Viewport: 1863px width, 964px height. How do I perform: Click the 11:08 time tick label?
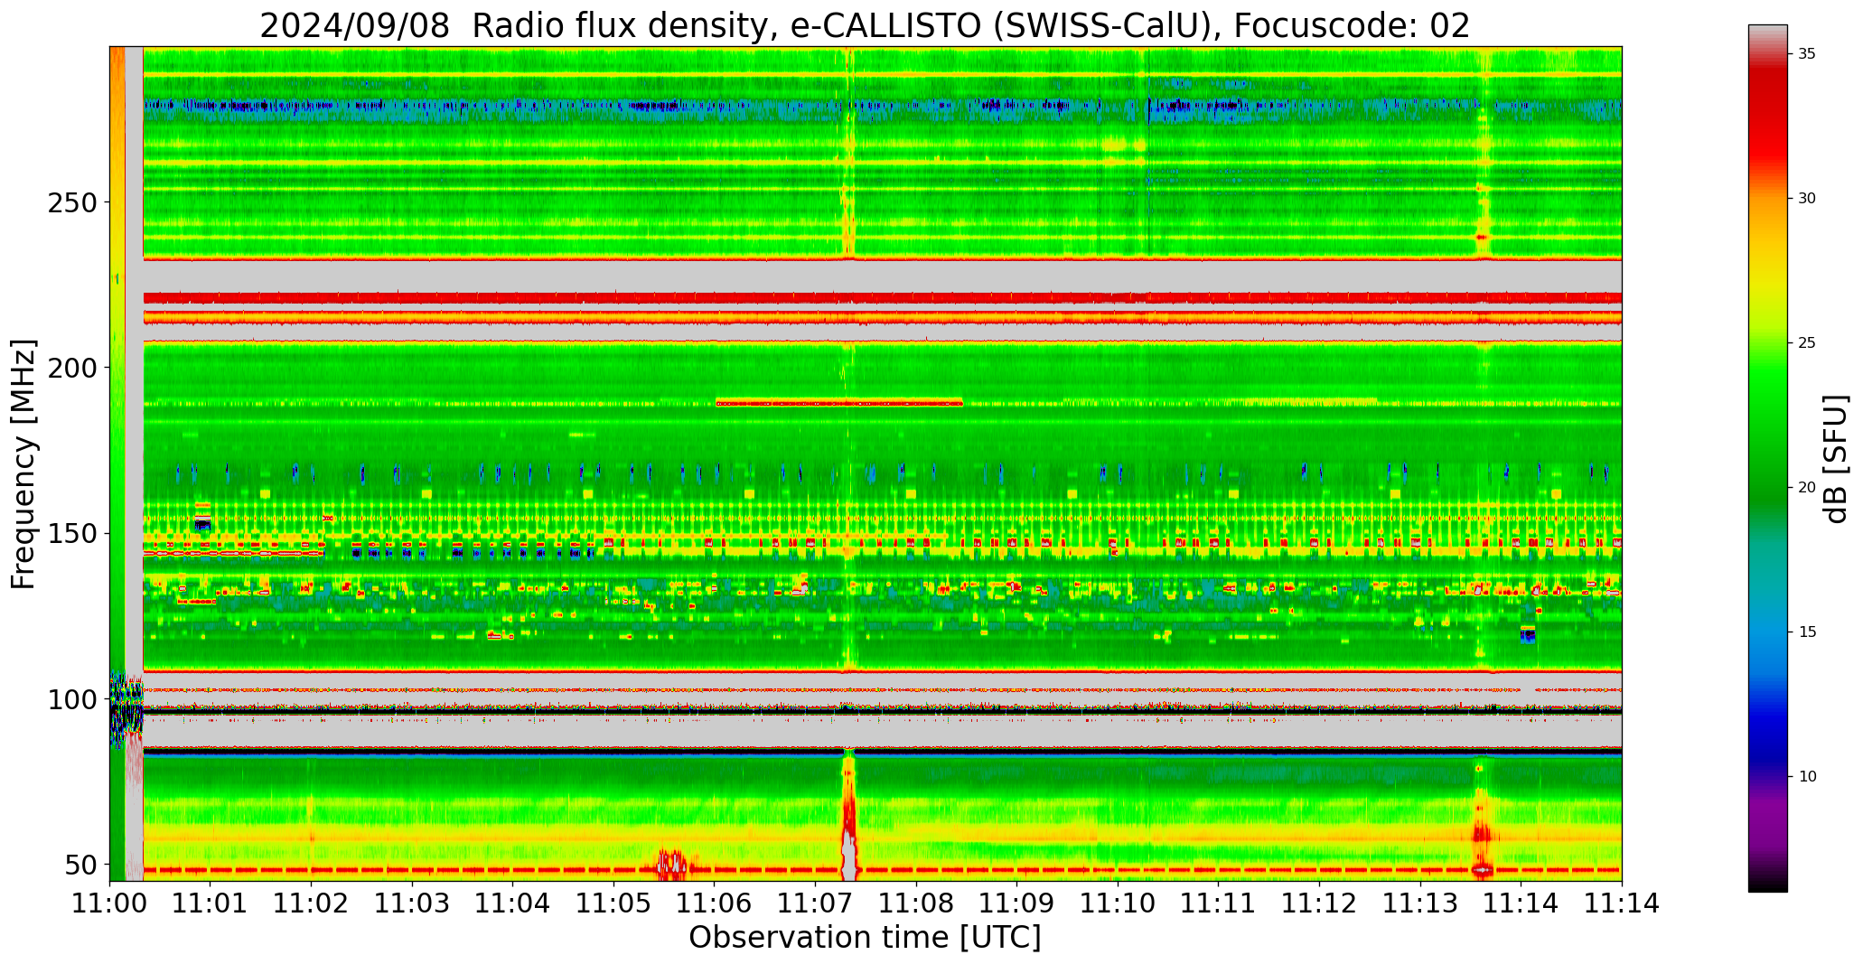click(916, 903)
